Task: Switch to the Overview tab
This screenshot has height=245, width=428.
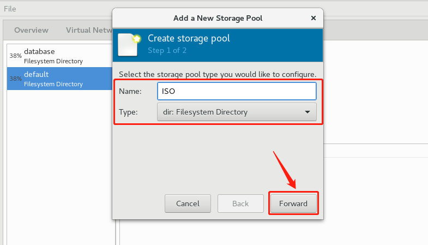Action: click(x=31, y=30)
